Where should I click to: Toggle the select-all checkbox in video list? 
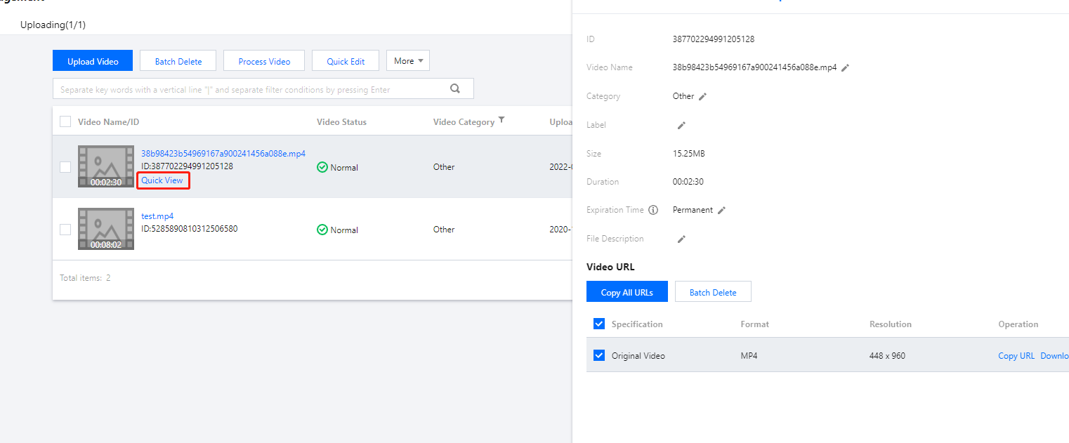[65, 121]
